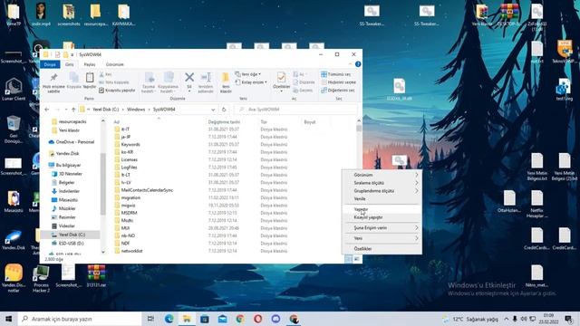Click the Yeni klasör new folder icon
Screen dimensions: 580x326
pyautogui.click(x=226, y=82)
